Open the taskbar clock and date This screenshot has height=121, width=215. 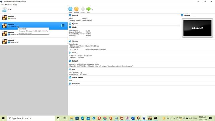coord(202,118)
